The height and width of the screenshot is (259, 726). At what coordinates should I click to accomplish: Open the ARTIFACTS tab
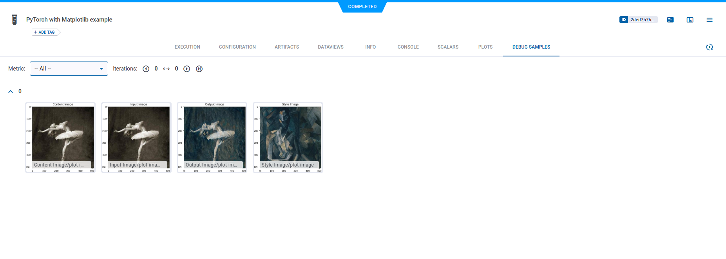click(286, 47)
